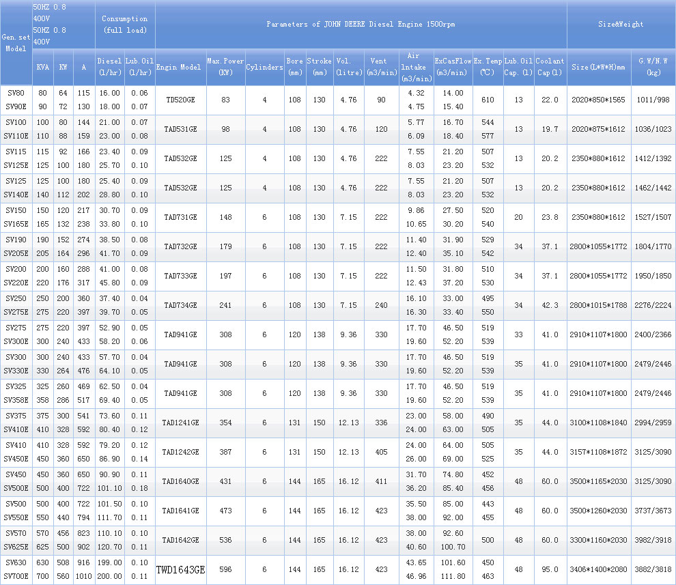
Task: Select the "Coolant Cap (l)" column header
Action: point(550,67)
